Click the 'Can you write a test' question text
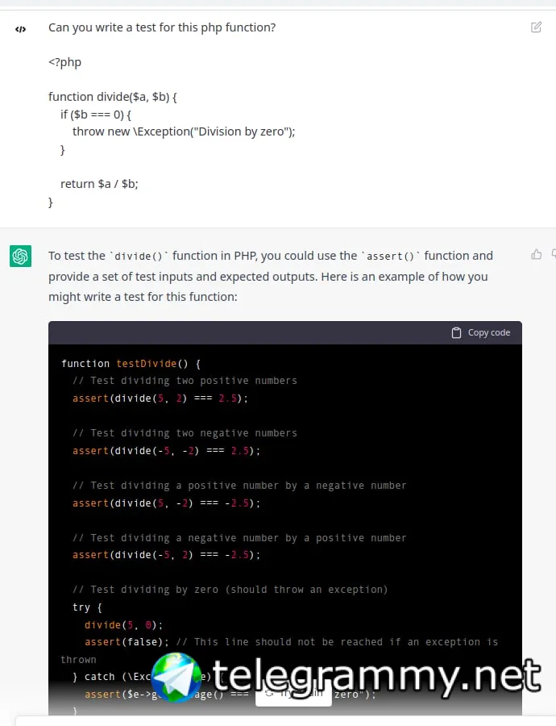Image resolution: width=556 pixels, height=726 pixels. click(162, 27)
